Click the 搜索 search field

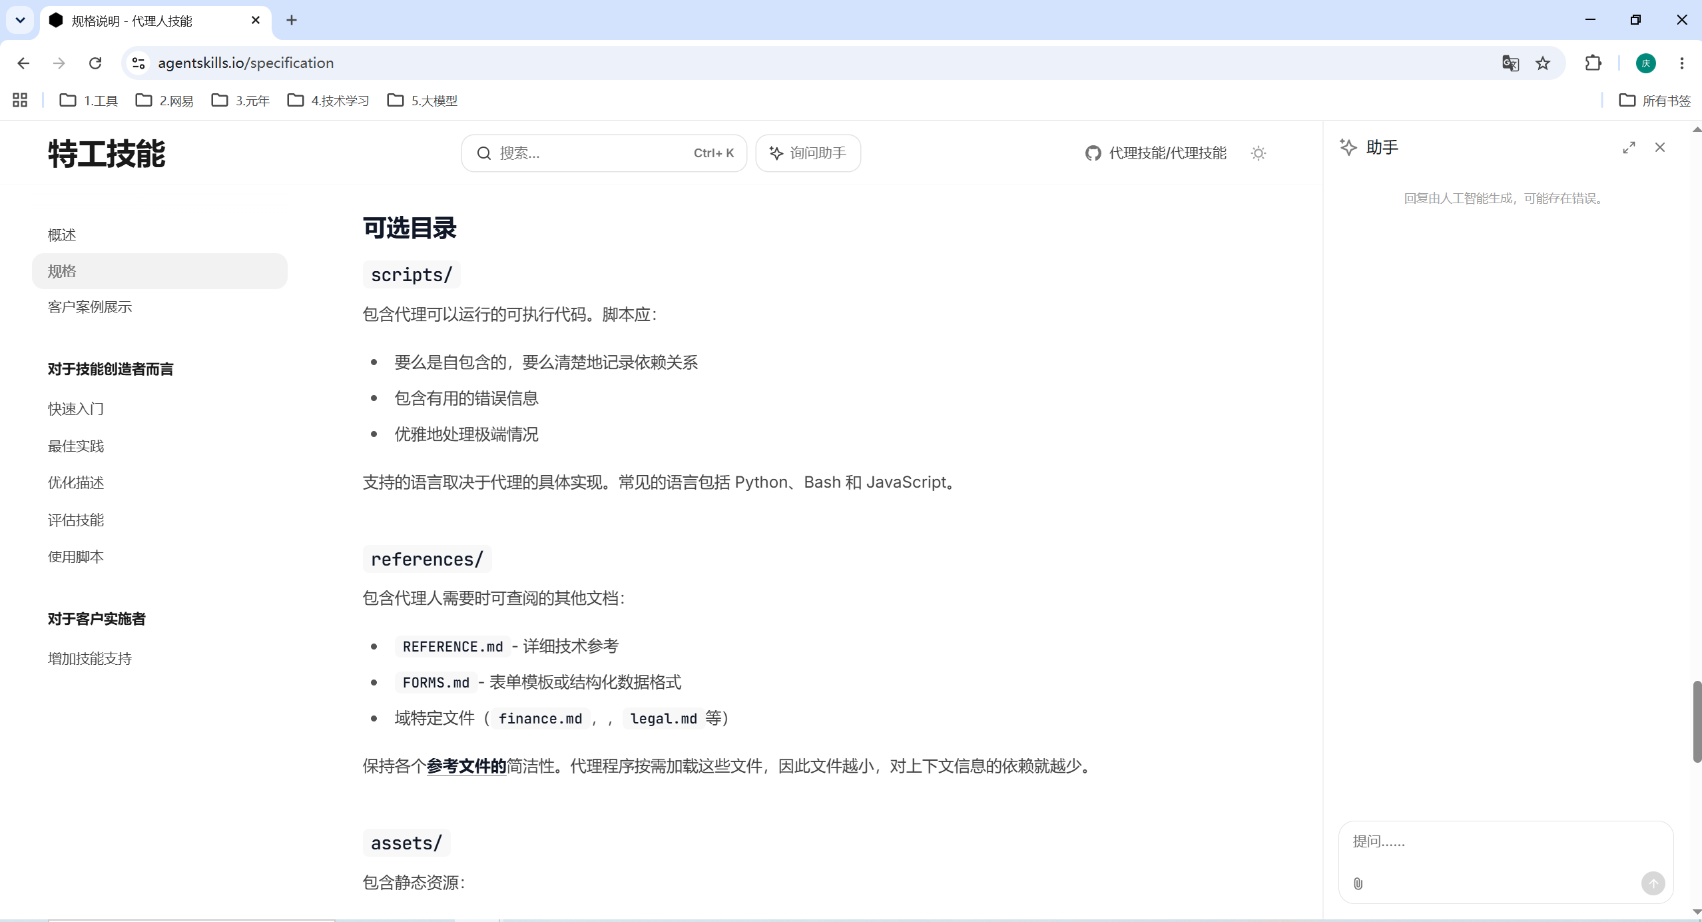[604, 153]
